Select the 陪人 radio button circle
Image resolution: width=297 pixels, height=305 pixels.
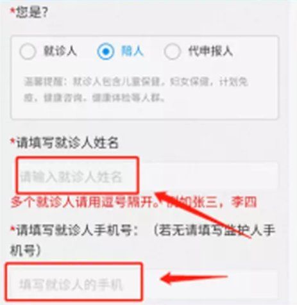point(105,51)
